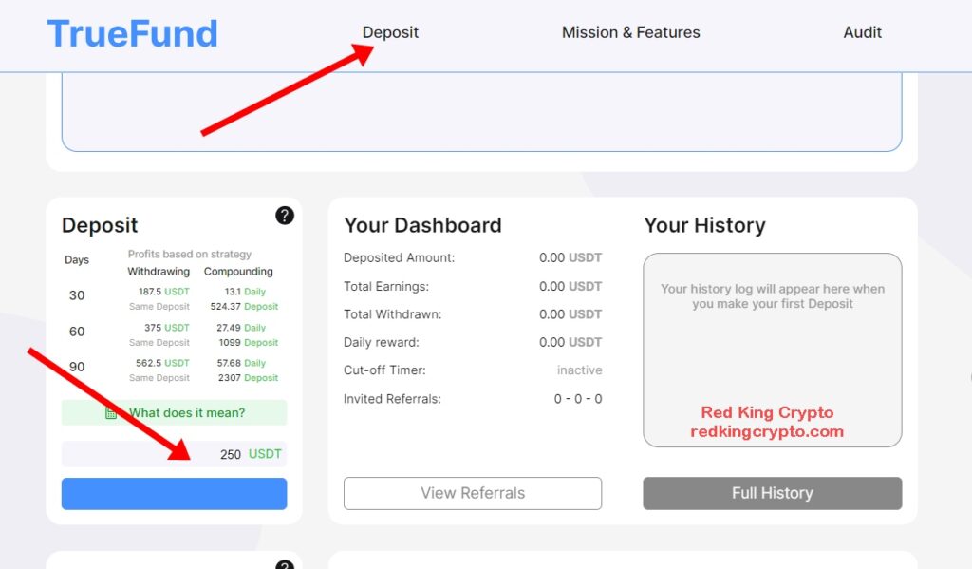Click the Deposit help question mark icon
Image resolution: width=972 pixels, height=569 pixels.
(285, 216)
